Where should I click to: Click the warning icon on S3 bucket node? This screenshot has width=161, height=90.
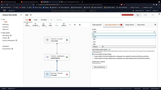pos(67,74)
